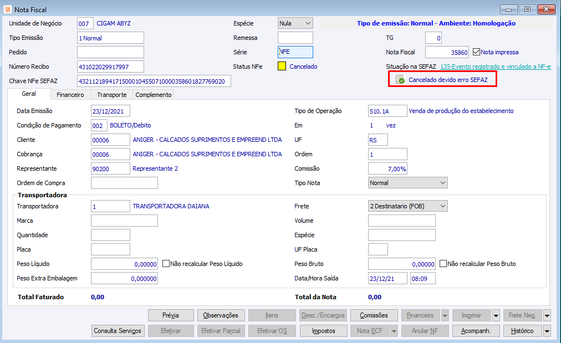Click the Acompanh. button

[476, 331]
